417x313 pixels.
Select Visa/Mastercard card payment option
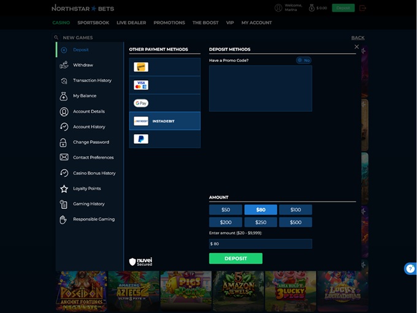(142, 85)
